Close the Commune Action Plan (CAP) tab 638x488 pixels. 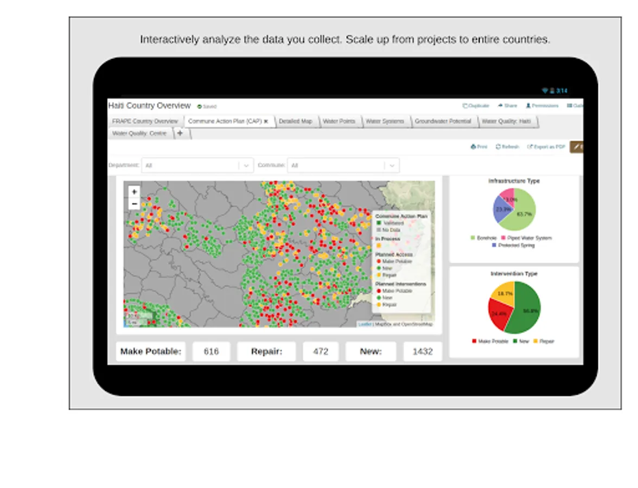(x=266, y=121)
